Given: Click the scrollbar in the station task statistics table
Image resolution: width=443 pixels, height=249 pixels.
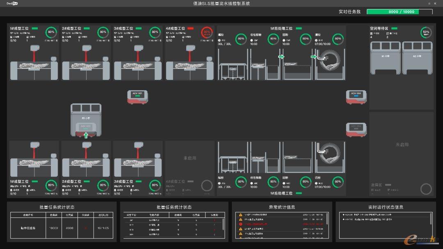Looking at the screenshot, I should coord(223,224).
